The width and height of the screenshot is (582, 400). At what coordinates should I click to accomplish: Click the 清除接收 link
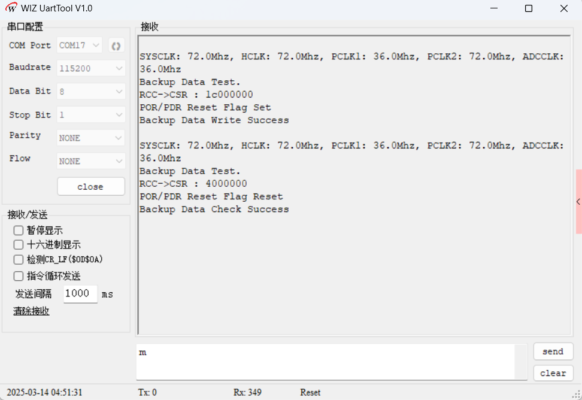click(31, 311)
